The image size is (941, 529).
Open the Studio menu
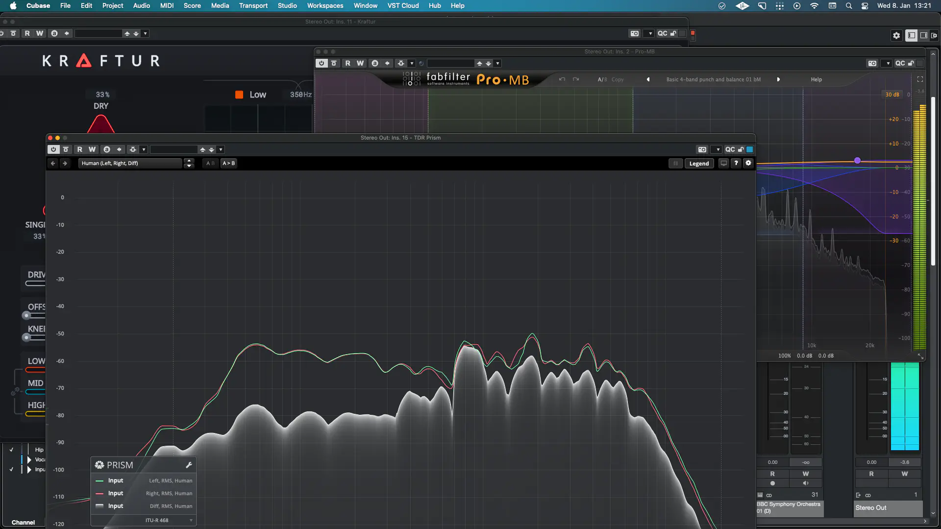tap(287, 5)
